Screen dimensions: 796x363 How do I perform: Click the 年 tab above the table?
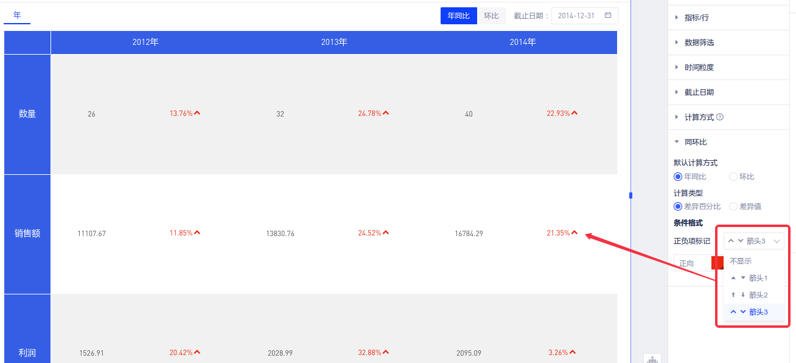tap(17, 15)
